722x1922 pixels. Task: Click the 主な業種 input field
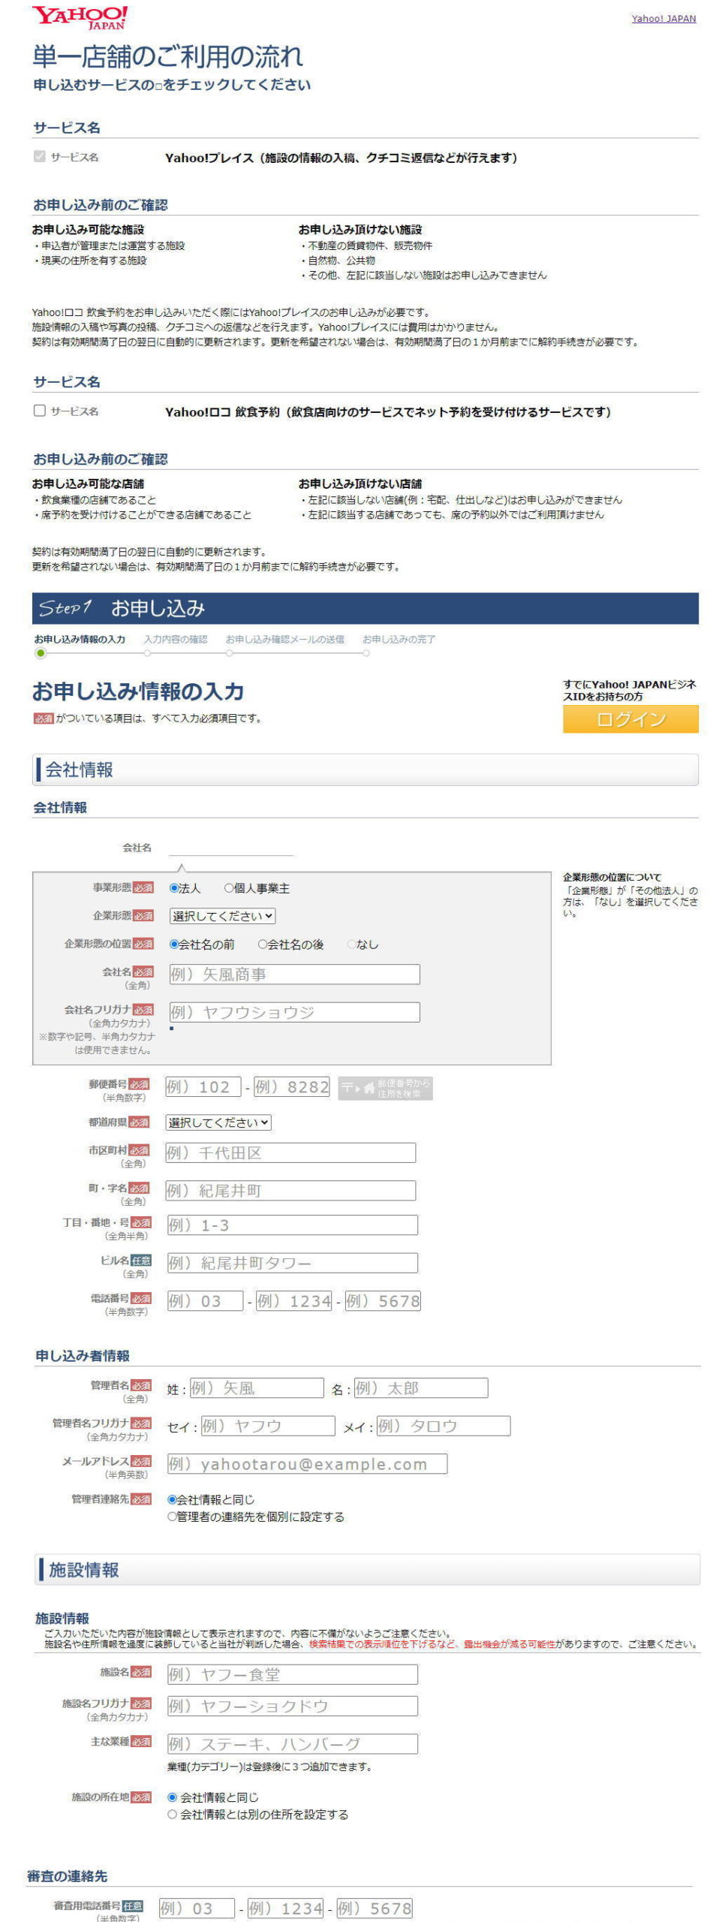(x=292, y=1744)
